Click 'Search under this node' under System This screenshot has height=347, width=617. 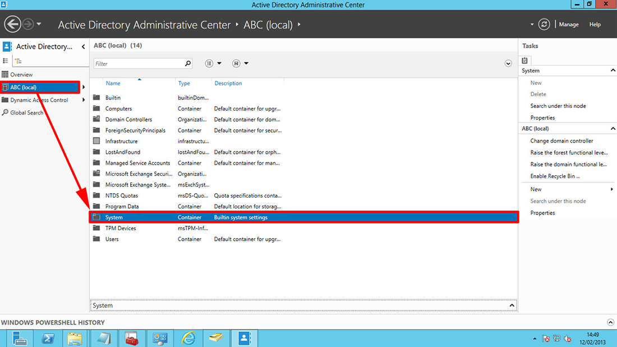558,106
